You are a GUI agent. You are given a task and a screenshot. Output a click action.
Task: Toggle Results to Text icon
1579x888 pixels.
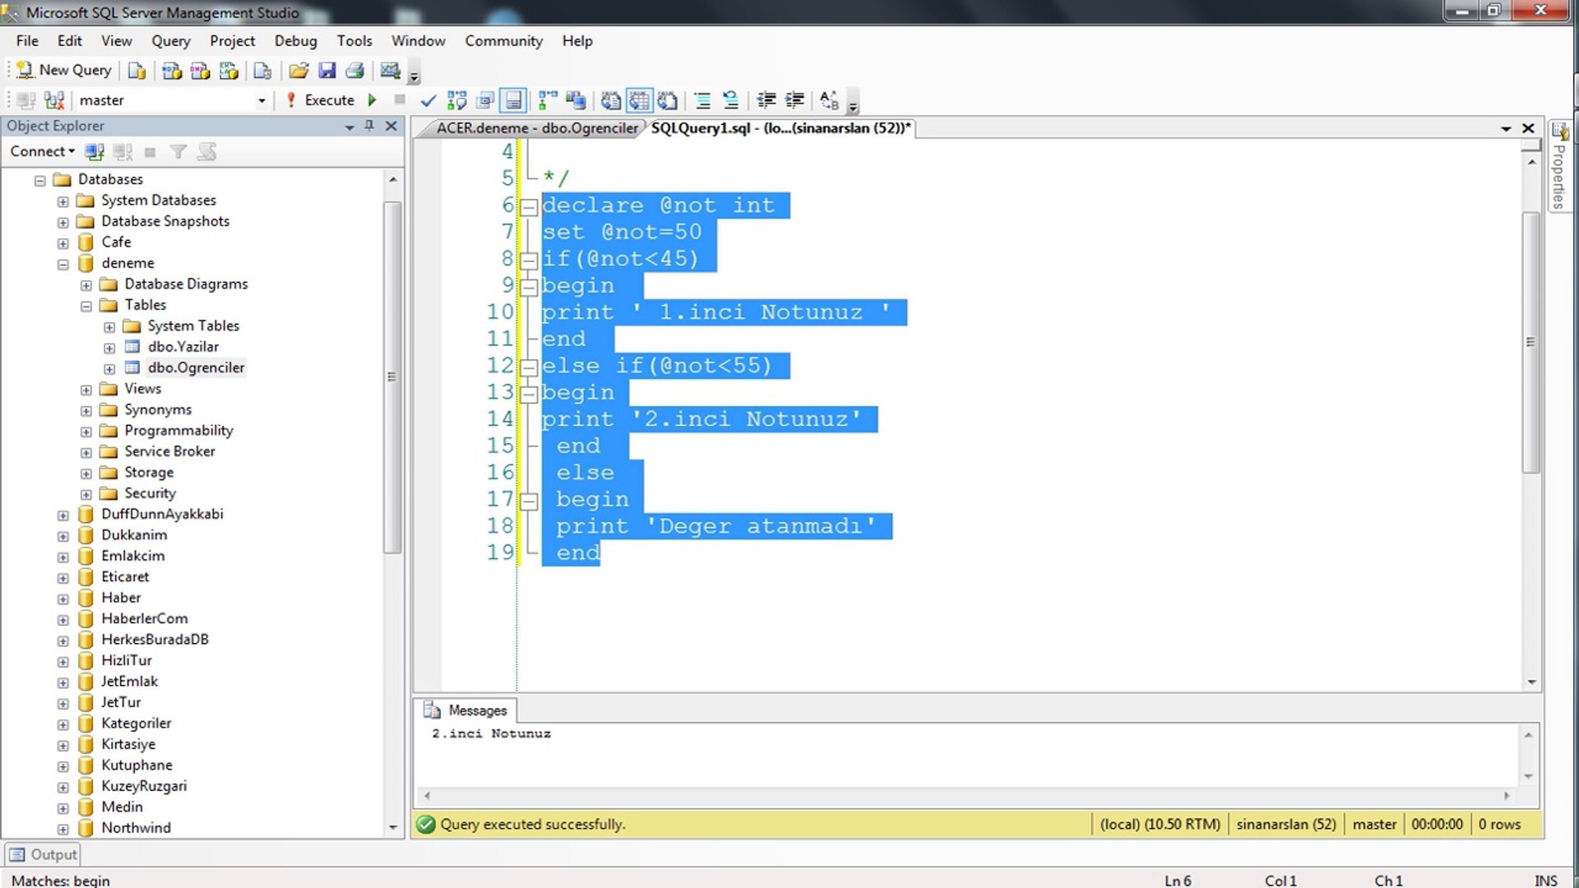611,100
